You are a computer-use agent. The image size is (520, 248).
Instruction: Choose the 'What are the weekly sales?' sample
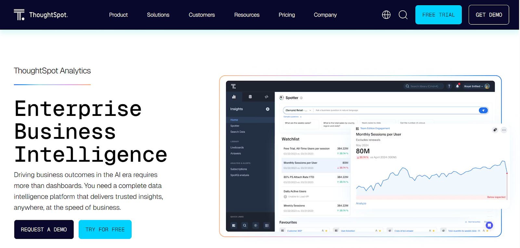[x=300, y=124]
